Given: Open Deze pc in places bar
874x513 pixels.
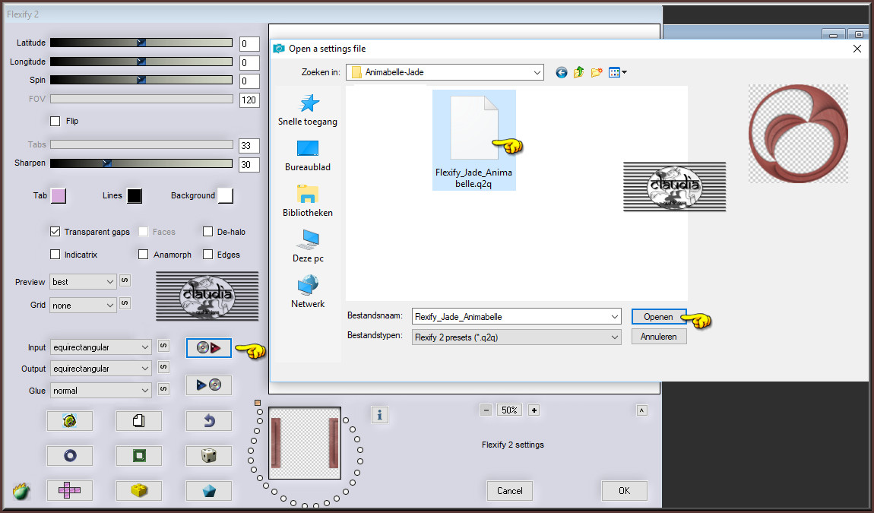Looking at the screenshot, I should 308,246.
